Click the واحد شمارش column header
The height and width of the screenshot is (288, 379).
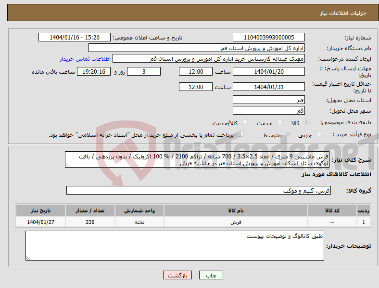(139, 210)
